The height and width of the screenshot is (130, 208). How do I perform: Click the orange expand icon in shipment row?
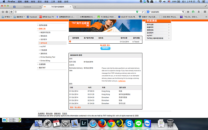click(70, 42)
